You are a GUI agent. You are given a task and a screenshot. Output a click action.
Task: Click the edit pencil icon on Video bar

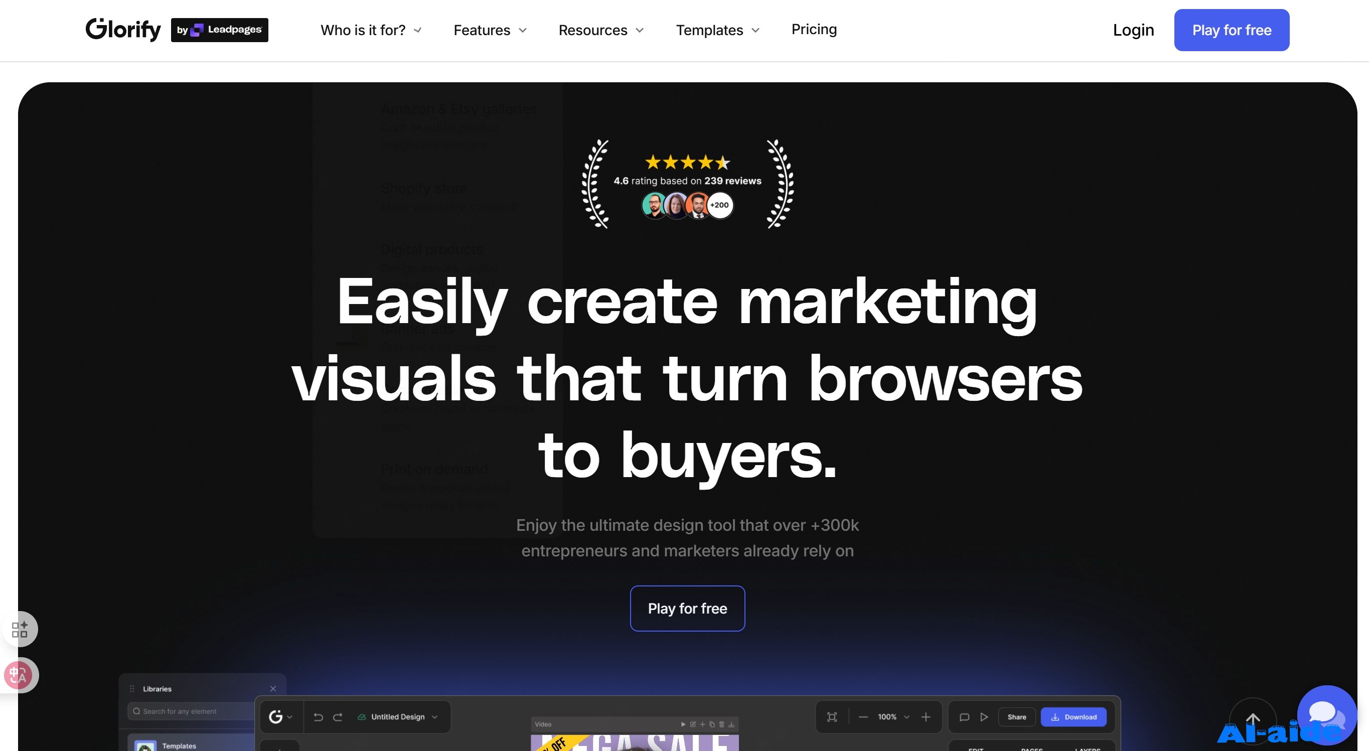(x=692, y=724)
